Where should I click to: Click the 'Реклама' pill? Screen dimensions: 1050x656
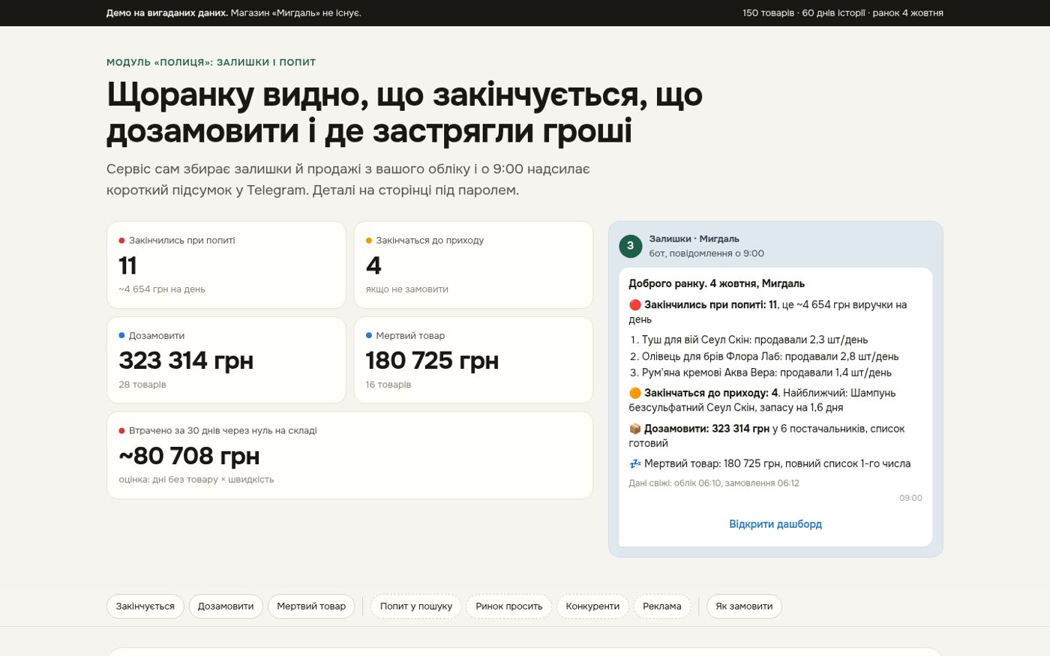click(662, 607)
